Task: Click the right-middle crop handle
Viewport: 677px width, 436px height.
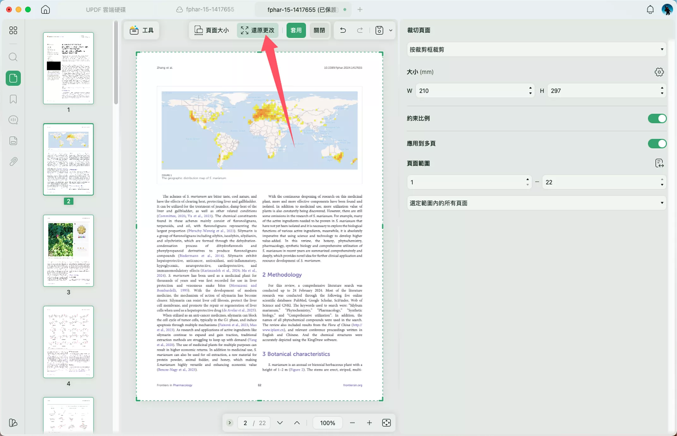Action: pos(383,227)
